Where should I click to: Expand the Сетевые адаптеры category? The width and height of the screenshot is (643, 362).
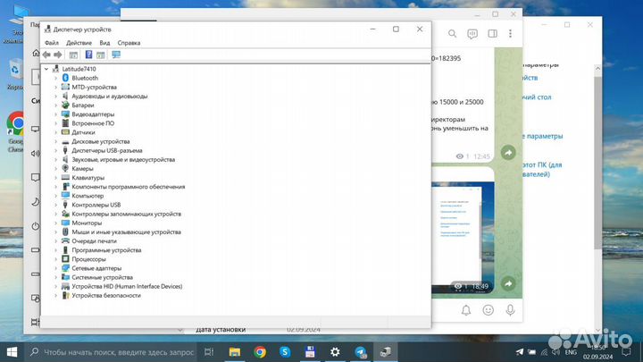tap(55, 268)
